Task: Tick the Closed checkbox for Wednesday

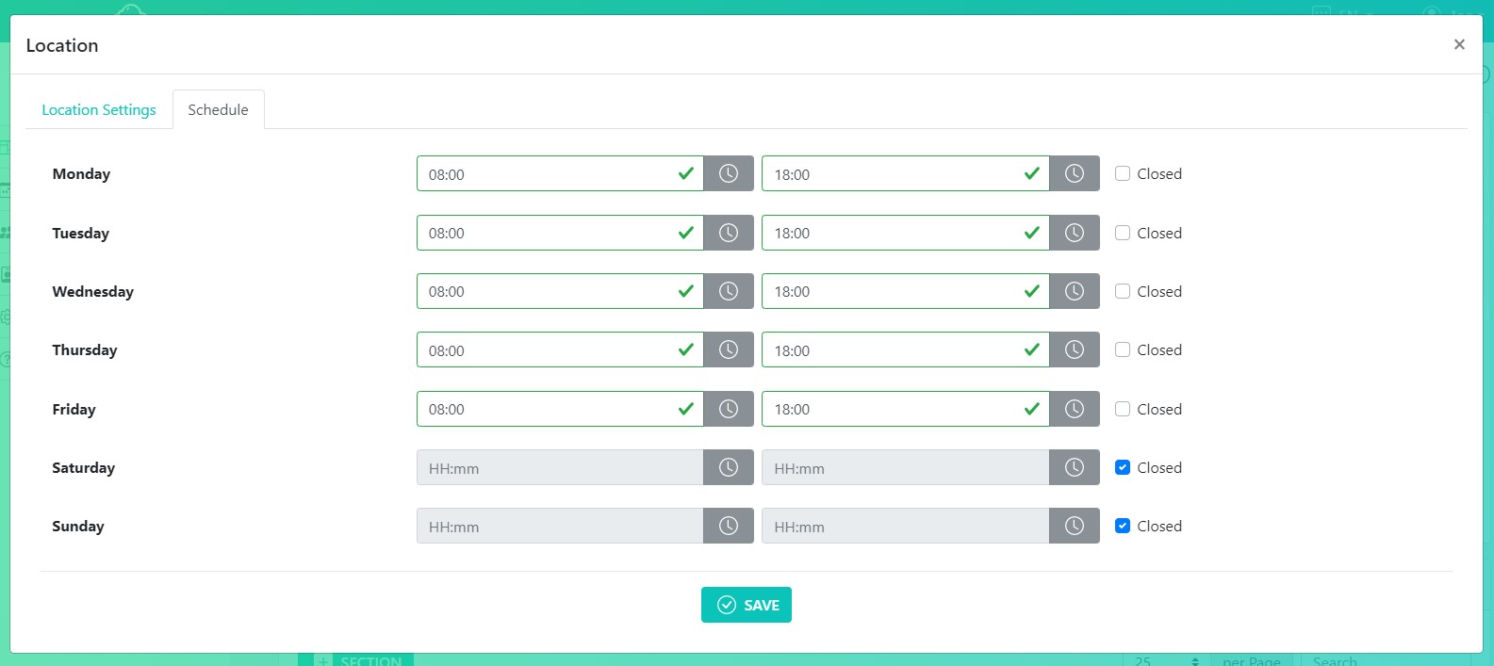Action: (1123, 291)
